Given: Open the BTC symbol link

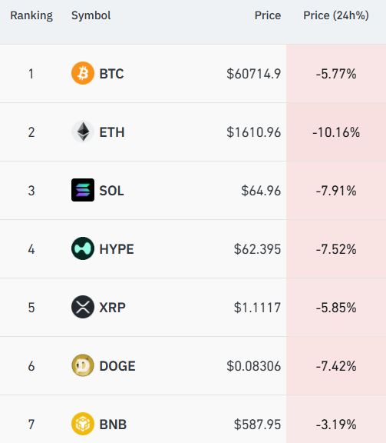Looking at the screenshot, I should [111, 74].
